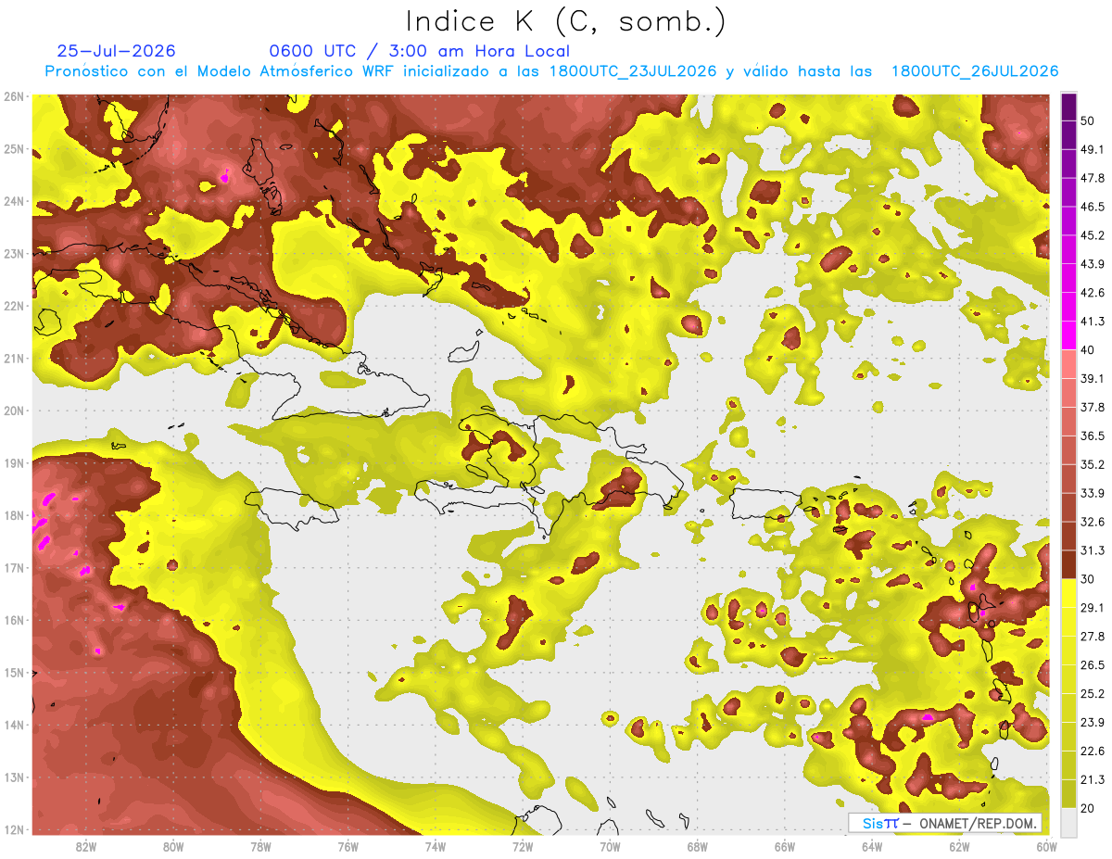The width and height of the screenshot is (1112, 859).
Task: Select the "23N" latitude label
Action: pos(14,253)
